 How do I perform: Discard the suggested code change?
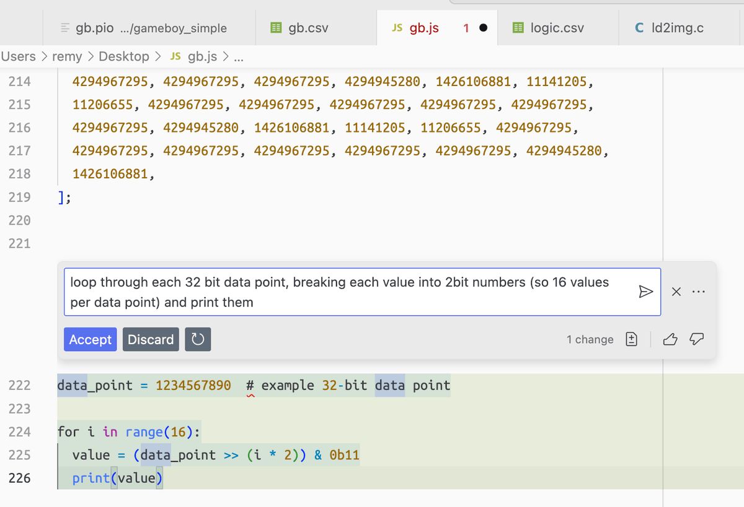click(x=151, y=339)
